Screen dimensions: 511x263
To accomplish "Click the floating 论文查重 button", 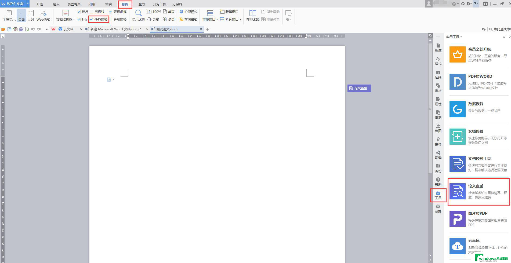I will (359, 88).
